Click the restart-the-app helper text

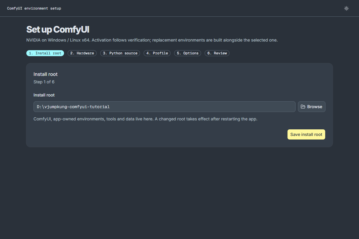pyautogui.click(x=145, y=119)
